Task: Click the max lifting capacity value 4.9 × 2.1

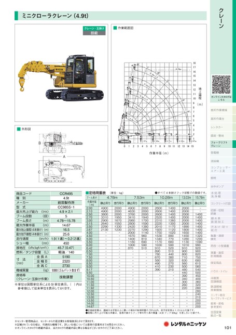Action: (66, 212)
